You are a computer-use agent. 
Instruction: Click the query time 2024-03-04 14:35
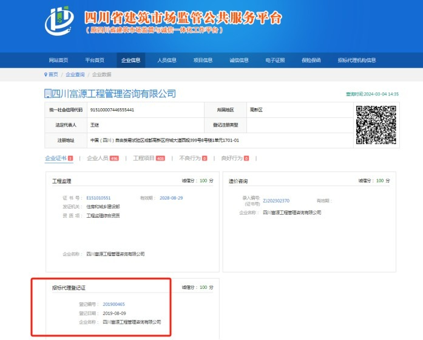[x=372, y=94]
